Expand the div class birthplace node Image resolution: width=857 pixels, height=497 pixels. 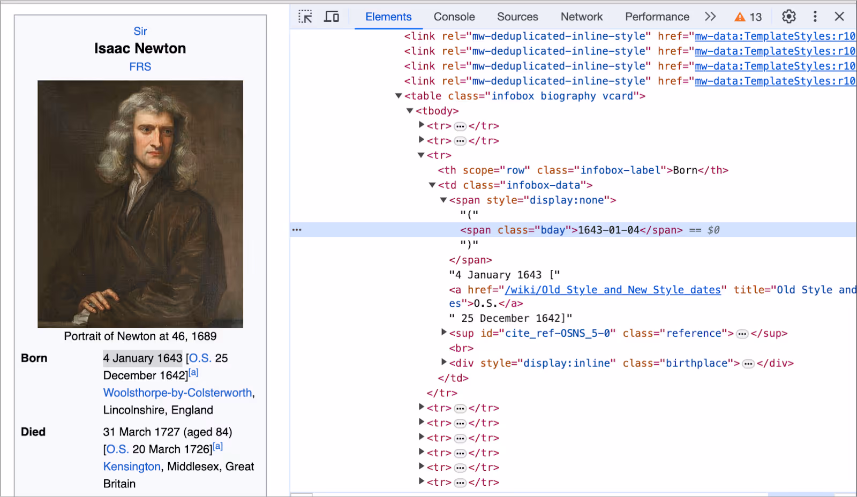tap(444, 363)
